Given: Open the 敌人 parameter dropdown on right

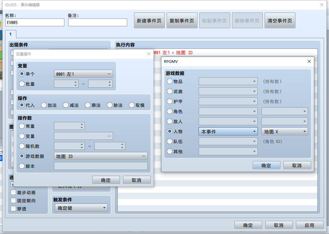Looking at the screenshot, I should pos(284,121).
